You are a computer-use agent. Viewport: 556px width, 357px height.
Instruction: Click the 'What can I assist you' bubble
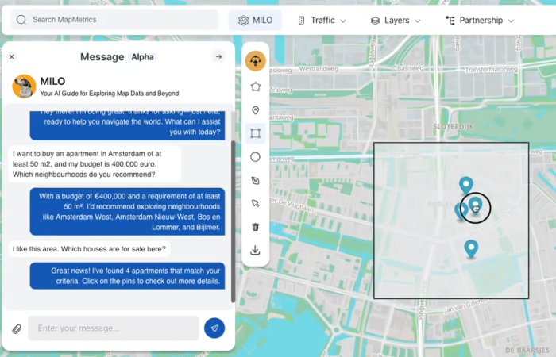point(127,125)
